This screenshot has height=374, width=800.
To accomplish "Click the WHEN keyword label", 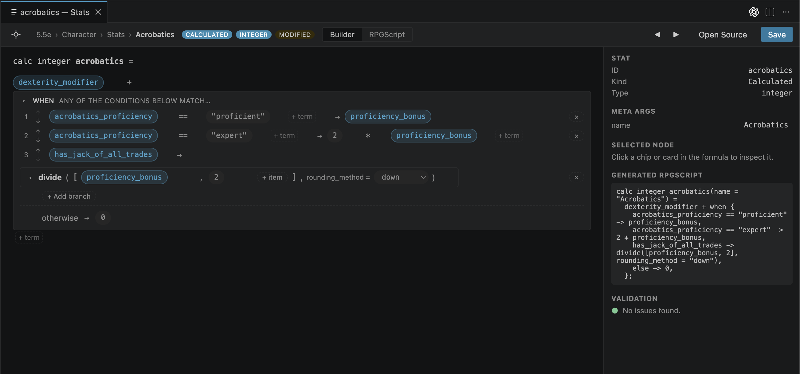I will coord(43,101).
